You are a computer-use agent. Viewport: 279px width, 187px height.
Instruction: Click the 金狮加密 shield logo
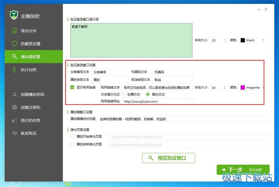tap(14, 15)
